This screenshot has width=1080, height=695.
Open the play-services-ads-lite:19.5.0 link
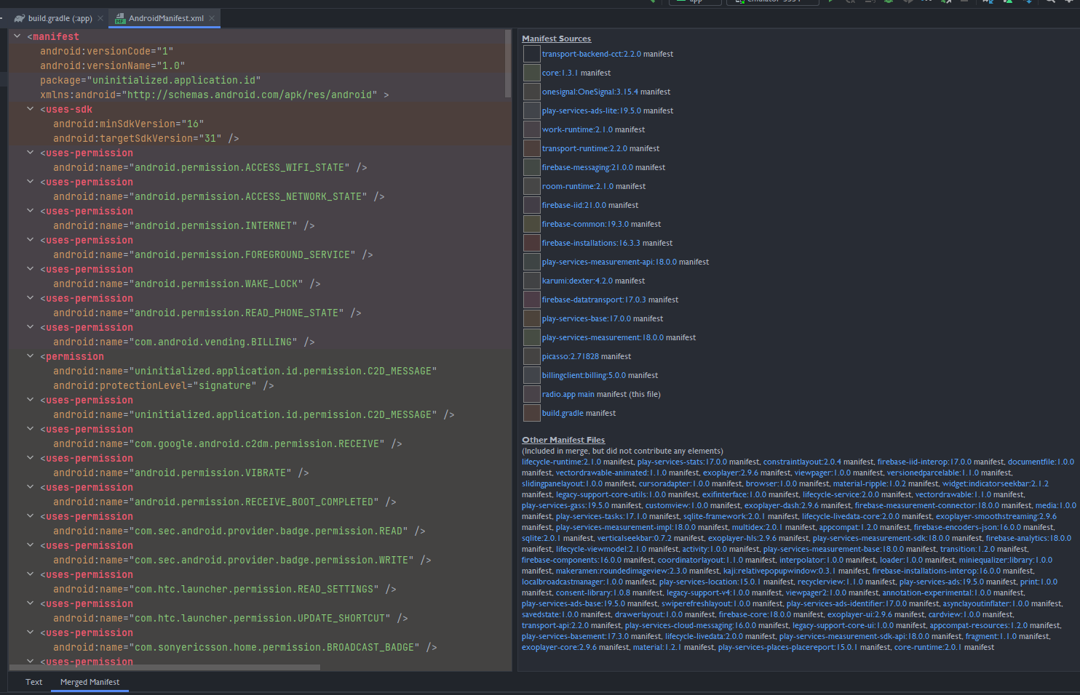pyautogui.click(x=592, y=111)
